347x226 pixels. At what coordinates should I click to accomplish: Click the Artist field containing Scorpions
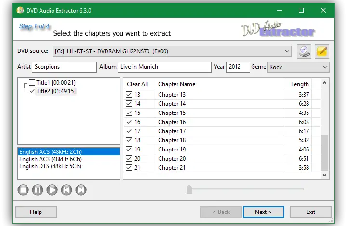point(64,67)
